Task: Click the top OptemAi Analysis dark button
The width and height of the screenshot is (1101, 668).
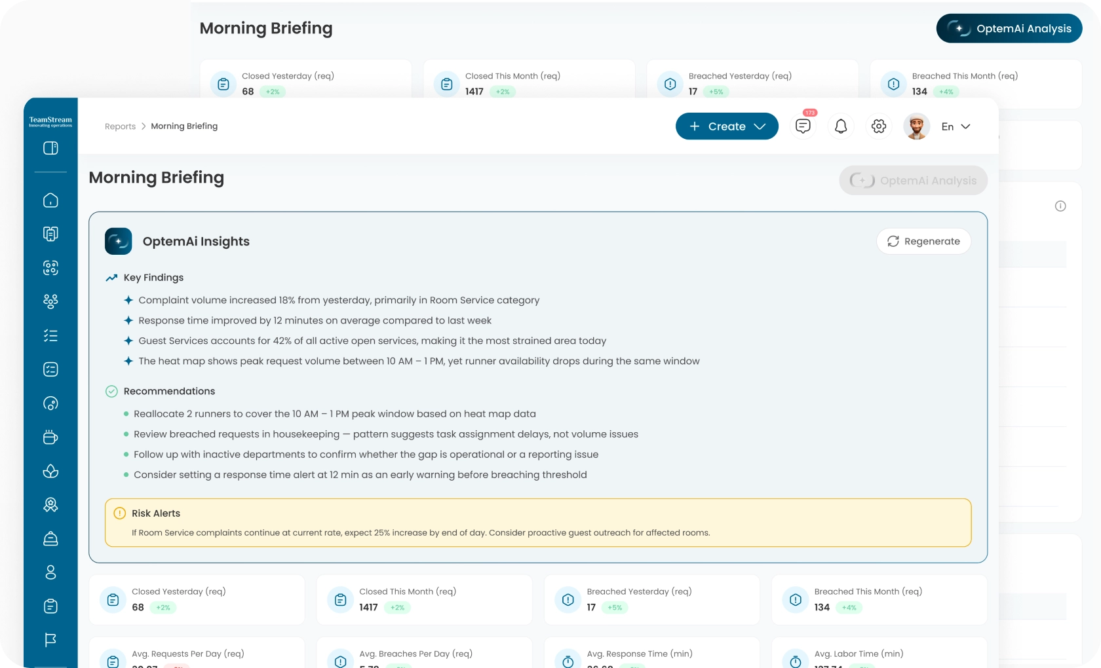Action: 1009,29
